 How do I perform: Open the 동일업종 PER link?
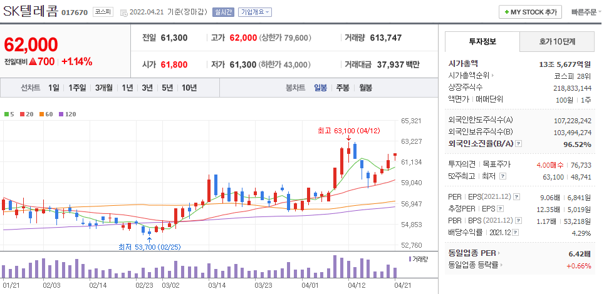(x=472, y=253)
